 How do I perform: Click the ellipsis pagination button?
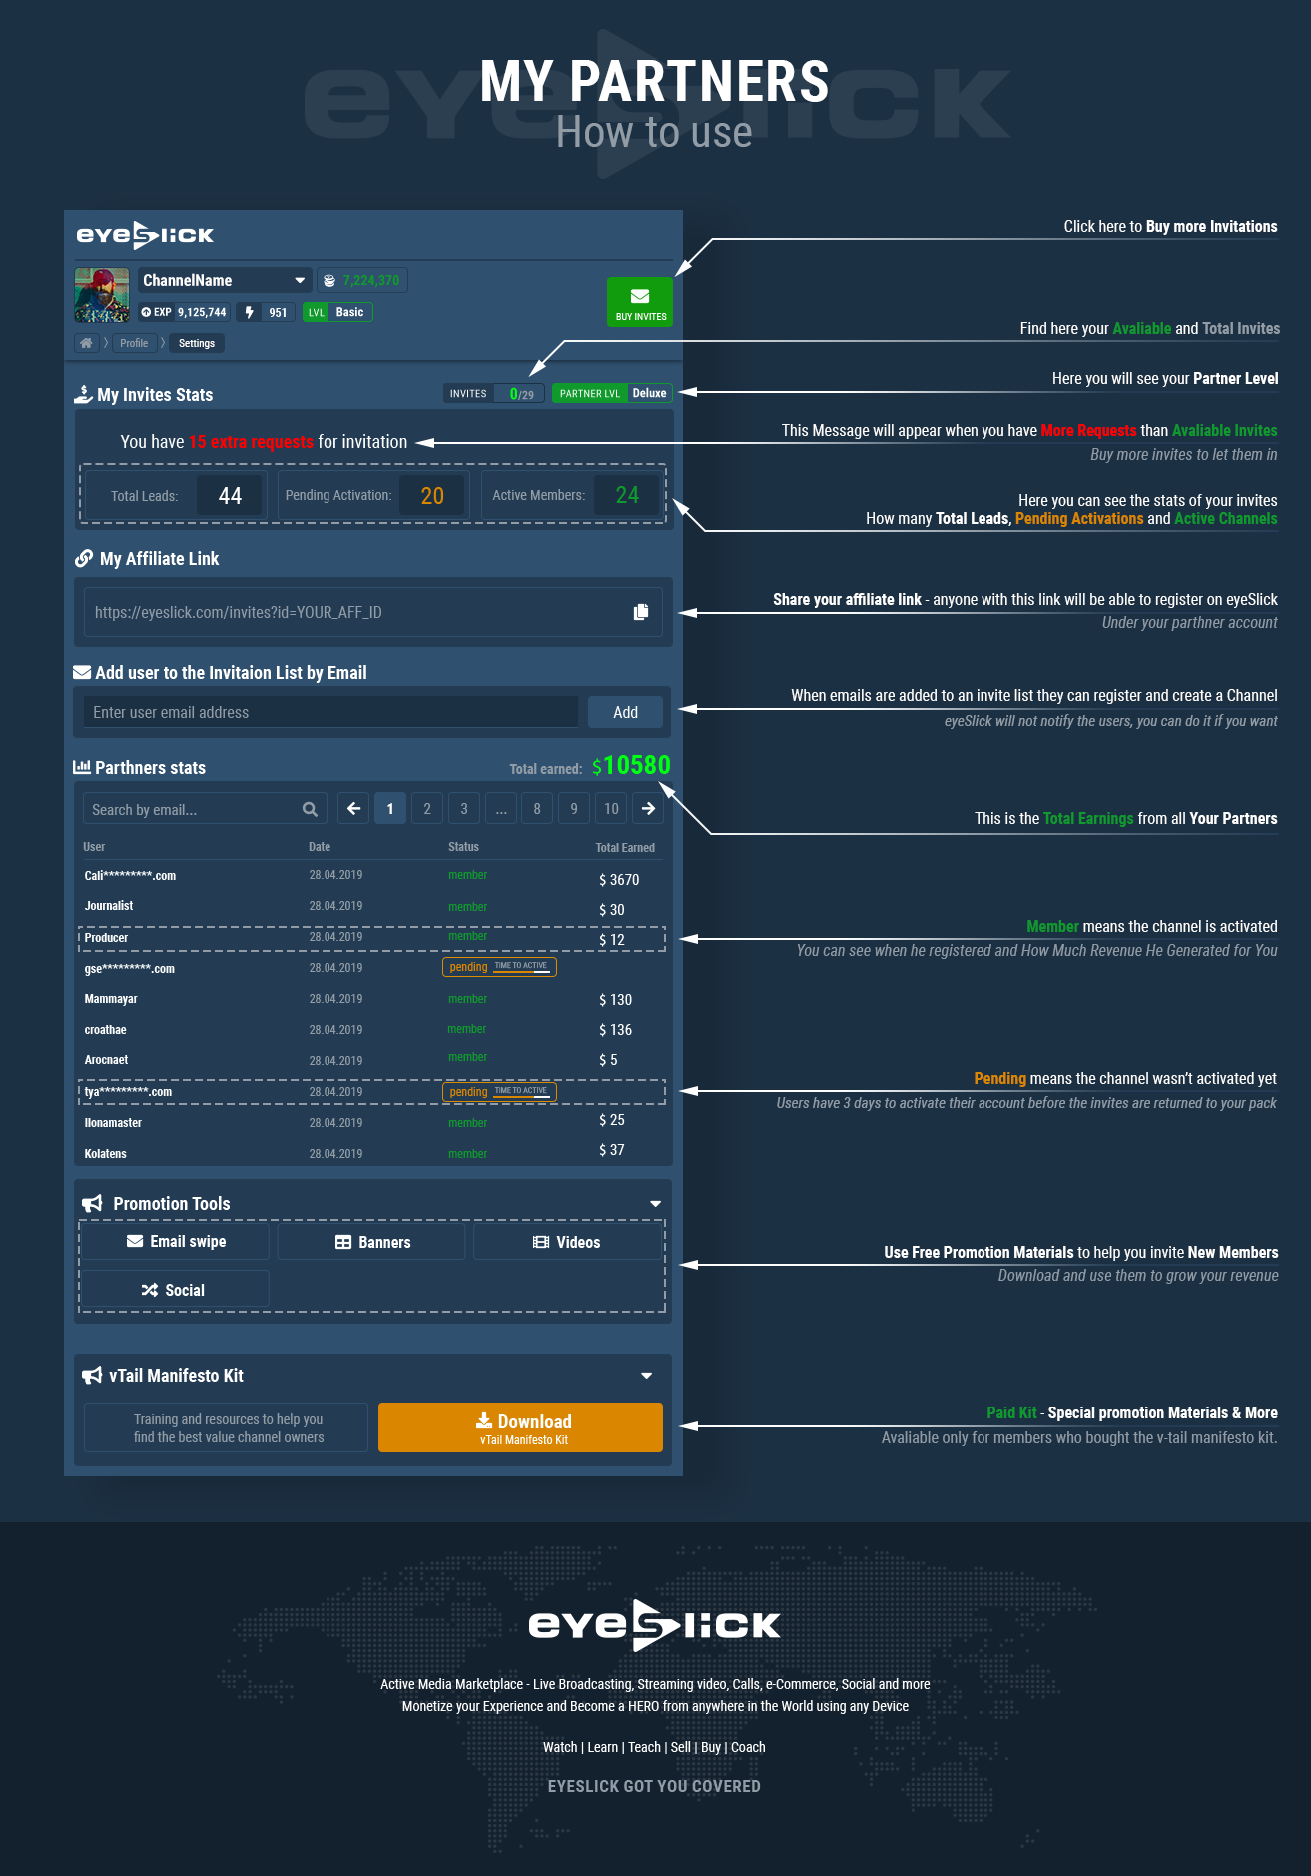[501, 809]
